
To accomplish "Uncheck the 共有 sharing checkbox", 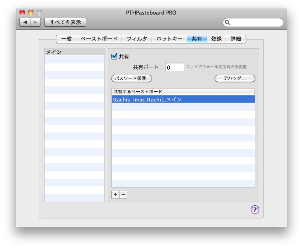I will [114, 57].
